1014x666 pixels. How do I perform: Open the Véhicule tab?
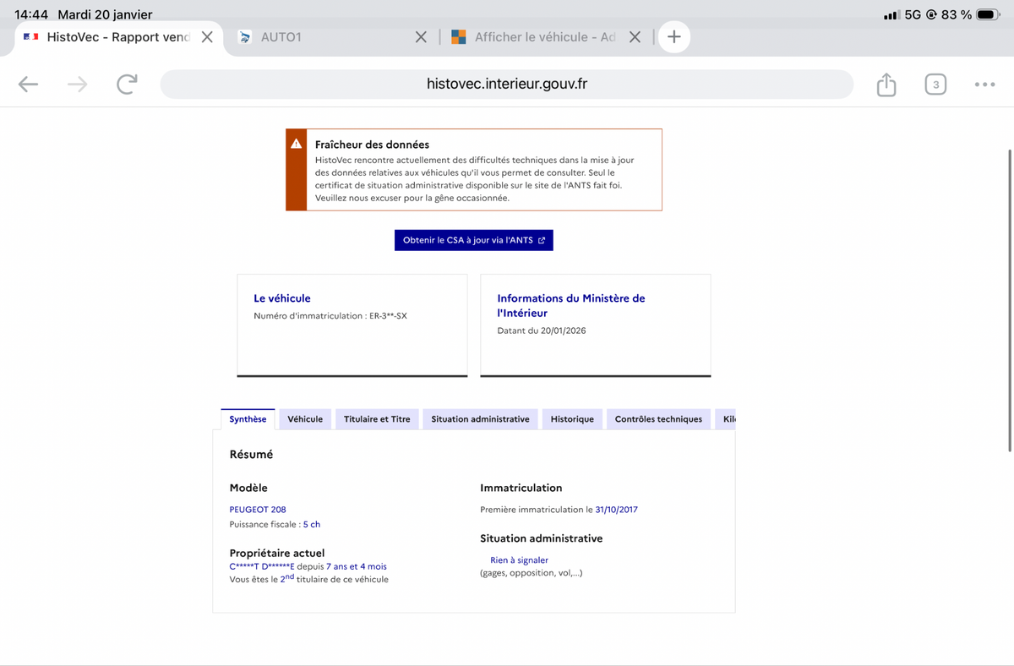(305, 419)
